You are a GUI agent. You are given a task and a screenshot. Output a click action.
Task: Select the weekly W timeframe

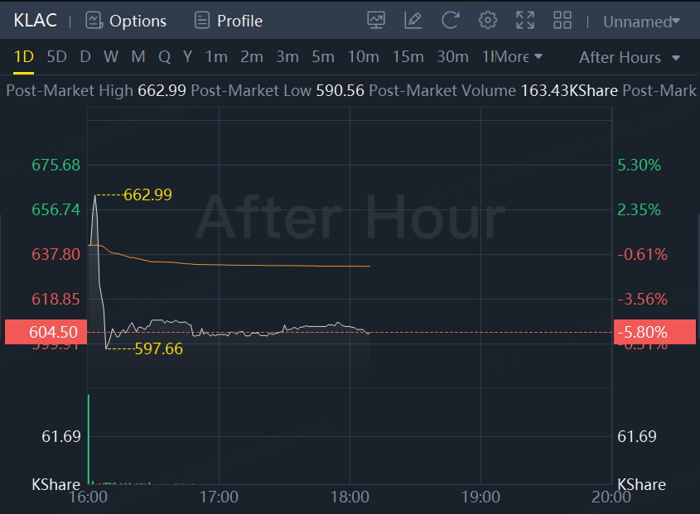pyautogui.click(x=111, y=57)
